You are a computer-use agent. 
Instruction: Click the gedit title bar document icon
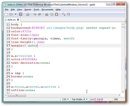pos(5,5)
